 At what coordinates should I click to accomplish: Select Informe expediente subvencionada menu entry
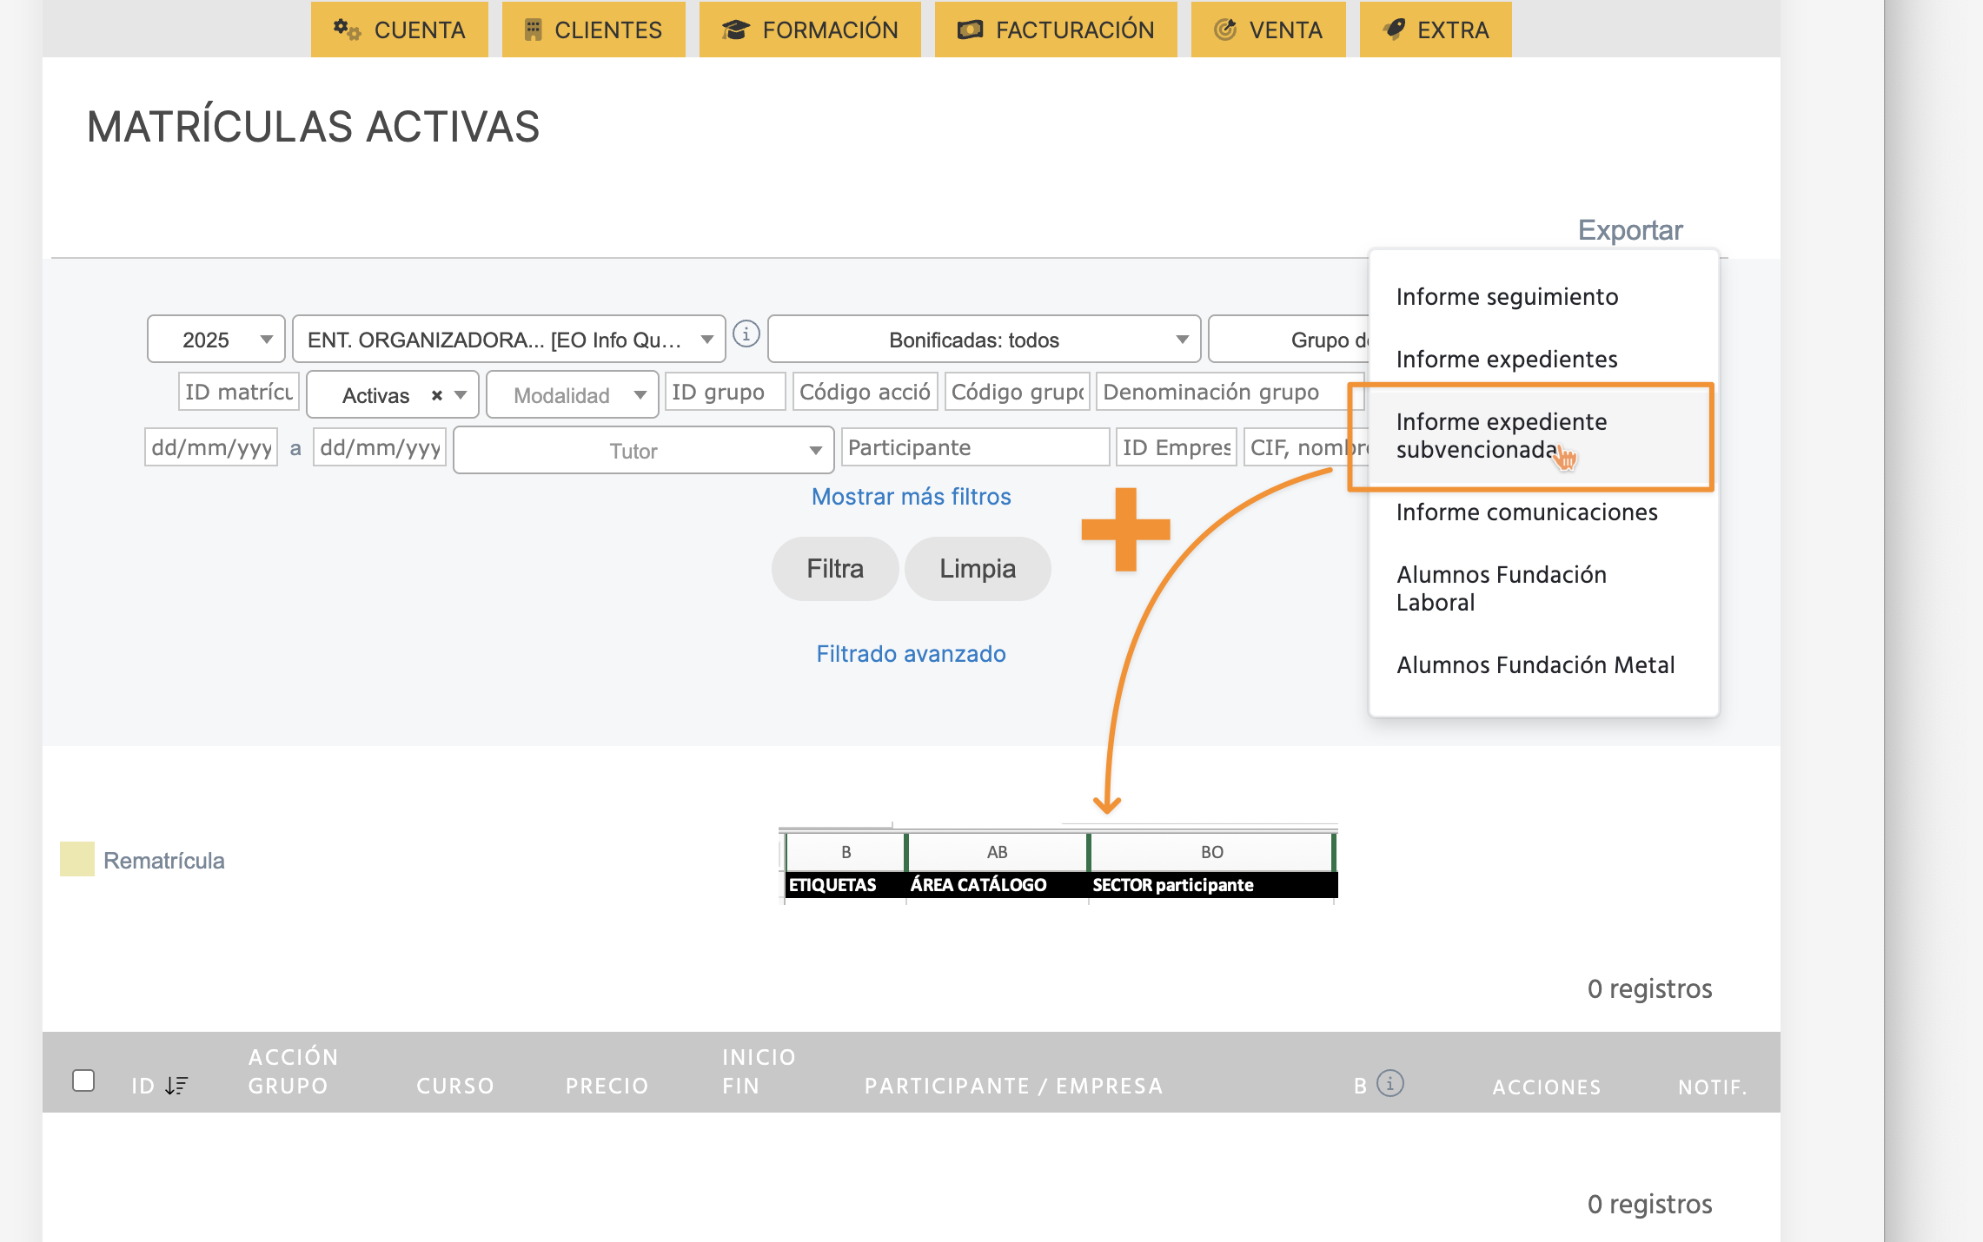[1501, 436]
